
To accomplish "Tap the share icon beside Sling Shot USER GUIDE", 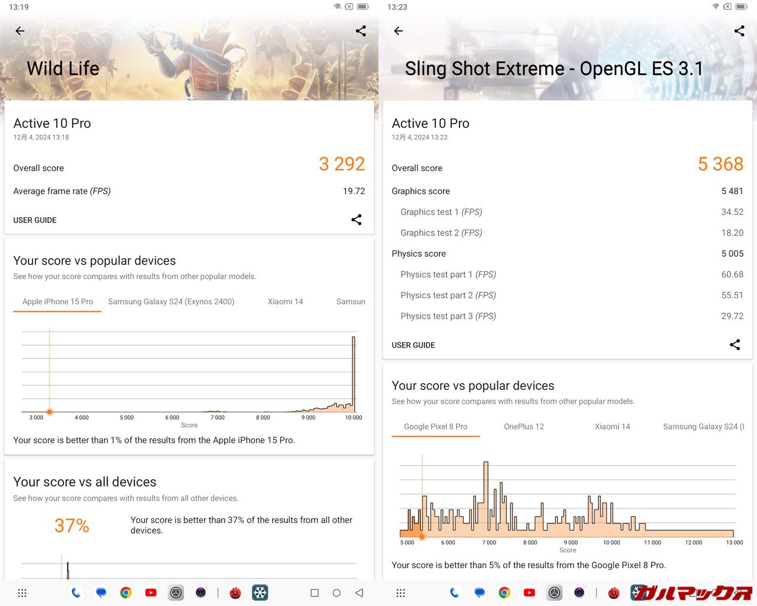I will pos(735,344).
